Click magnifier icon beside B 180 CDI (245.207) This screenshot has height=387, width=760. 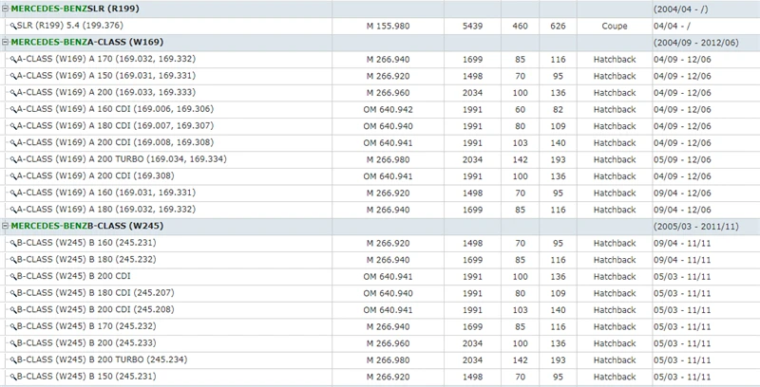point(13,294)
